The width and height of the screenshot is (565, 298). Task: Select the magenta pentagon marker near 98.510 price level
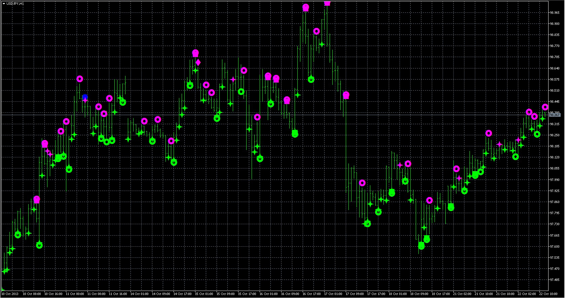click(346, 95)
